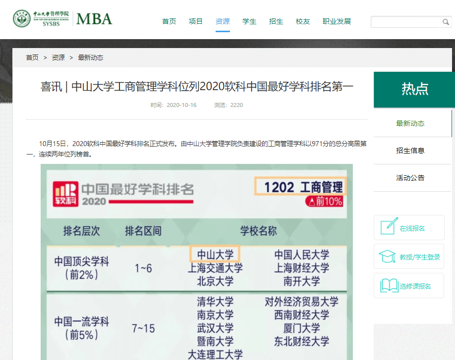Open the 校友 navigation menu
The height and width of the screenshot is (360, 455).
coord(303,21)
